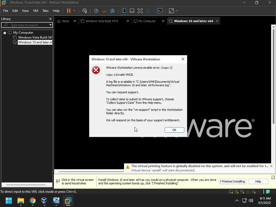
Task: Toggle the console view icon
Action: click(160, 11)
